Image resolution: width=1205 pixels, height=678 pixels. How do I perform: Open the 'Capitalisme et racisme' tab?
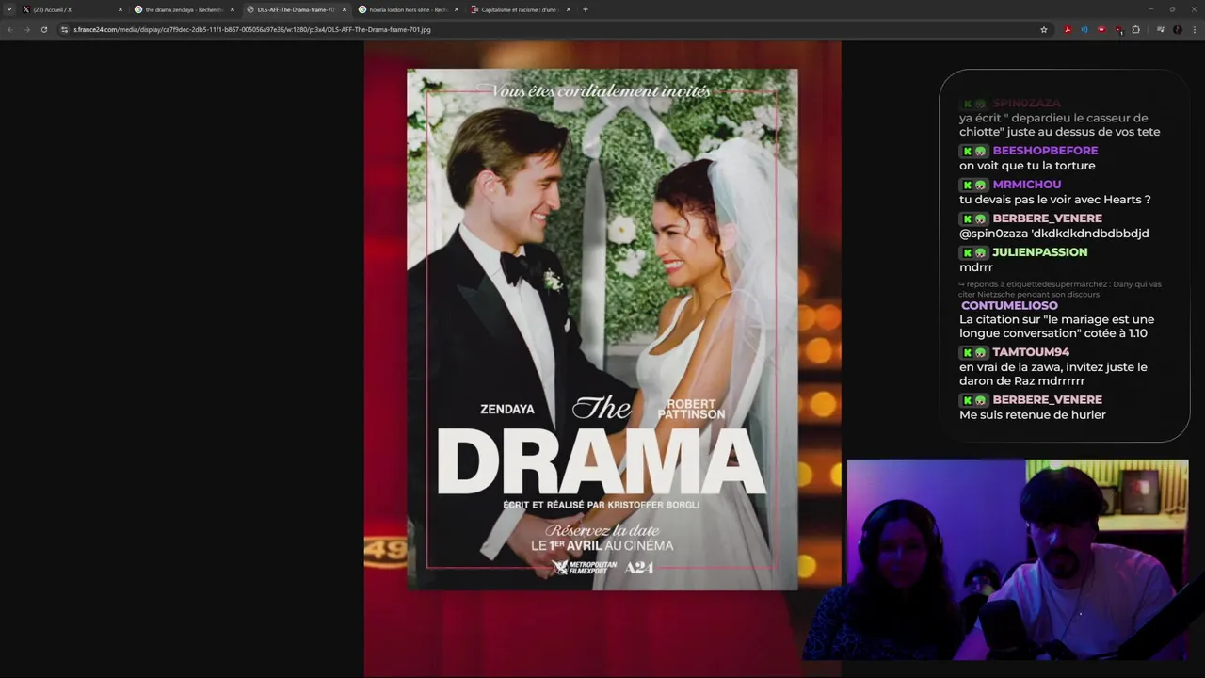pos(520,9)
